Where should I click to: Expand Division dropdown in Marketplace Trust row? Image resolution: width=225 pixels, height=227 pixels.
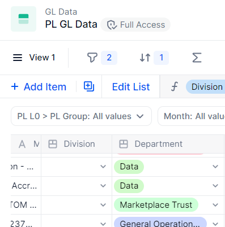103,205
